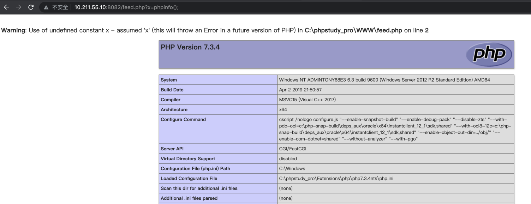Image resolution: width=531 pixels, height=204 pixels.
Task: Click the PHP Version 7.3.4 heading
Action: [190, 47]
